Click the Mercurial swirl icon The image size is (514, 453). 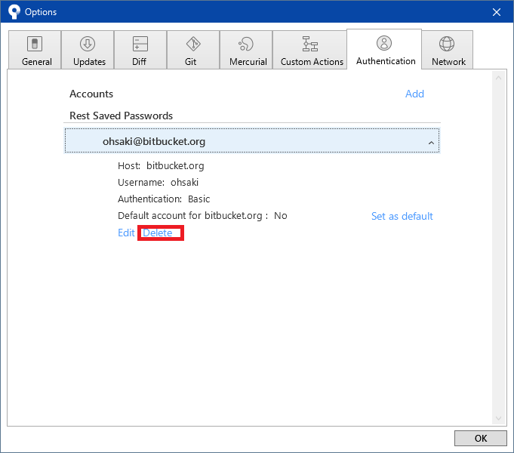[x=246, y=44]
